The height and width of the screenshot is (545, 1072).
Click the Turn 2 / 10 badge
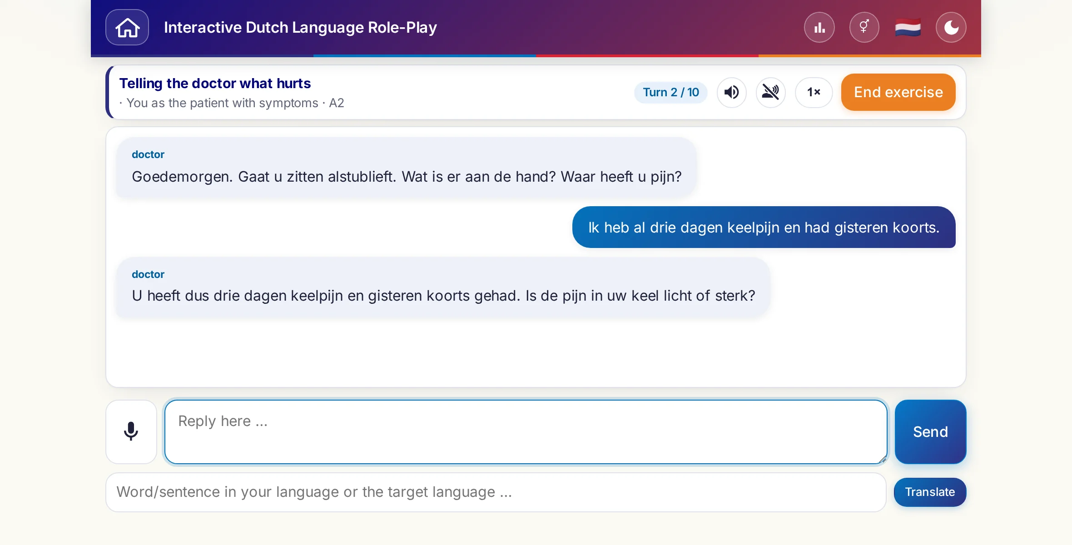(x=670, y=92)
